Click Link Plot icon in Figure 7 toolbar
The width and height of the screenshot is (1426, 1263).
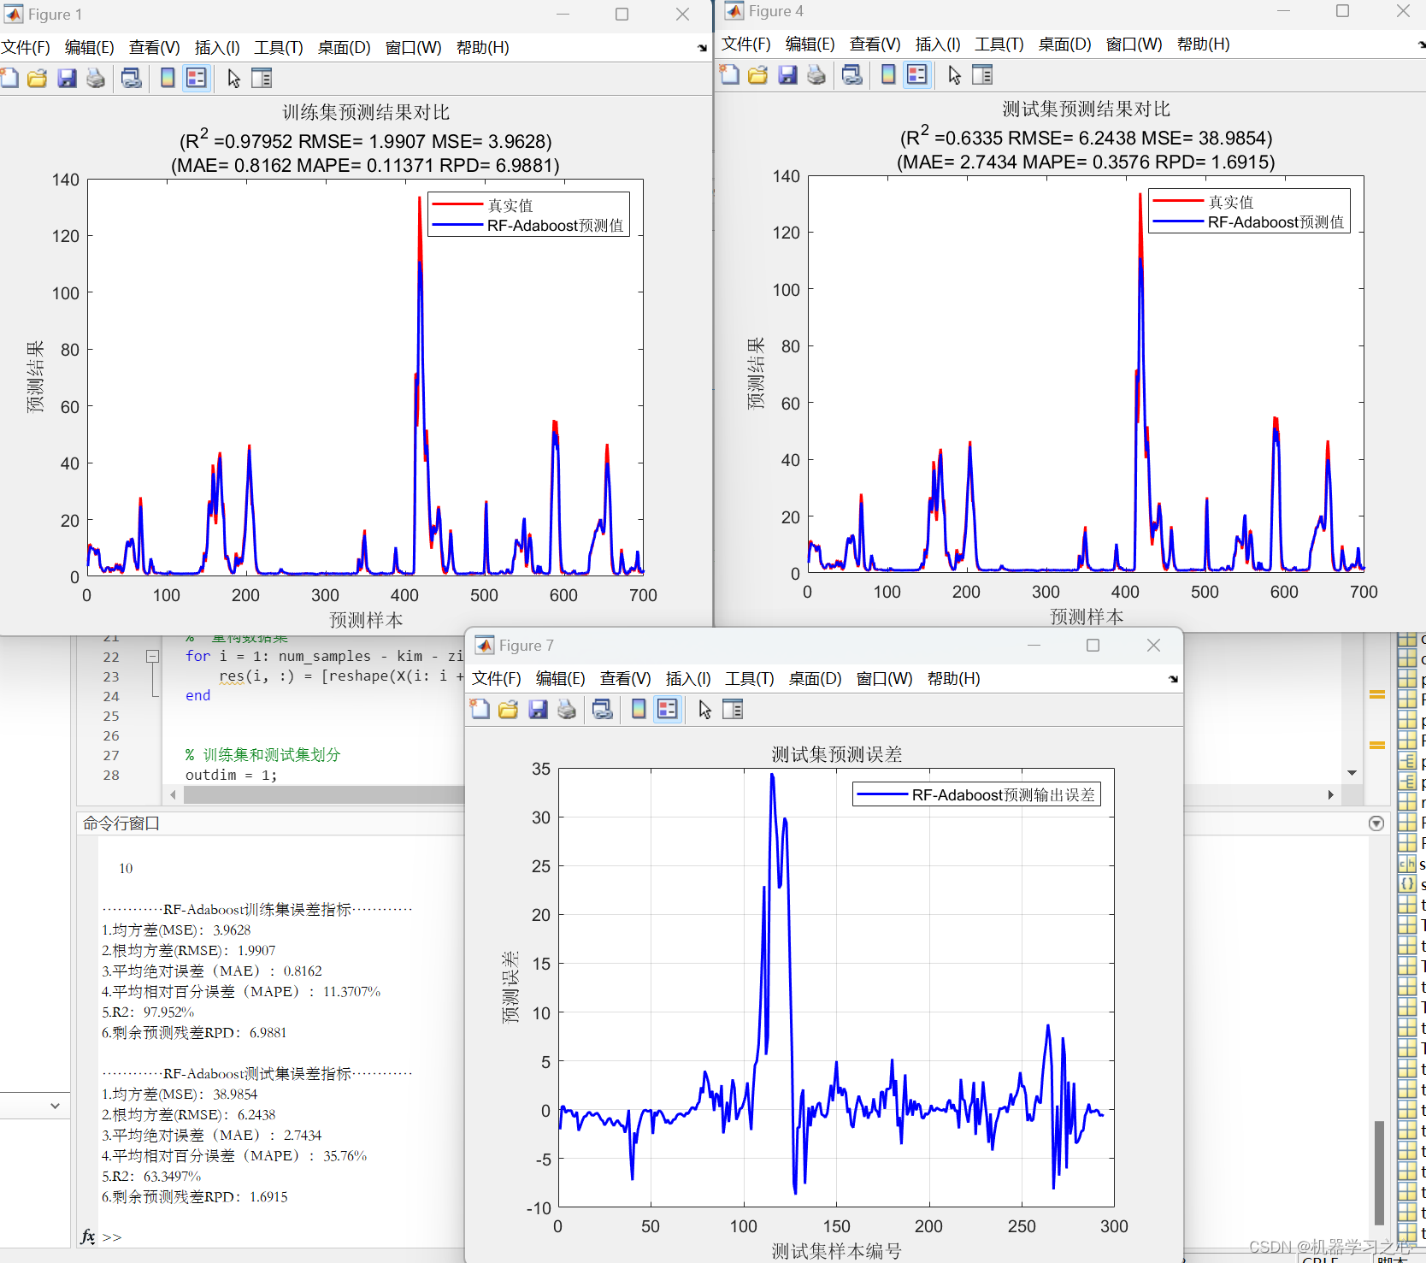(603, 710)
